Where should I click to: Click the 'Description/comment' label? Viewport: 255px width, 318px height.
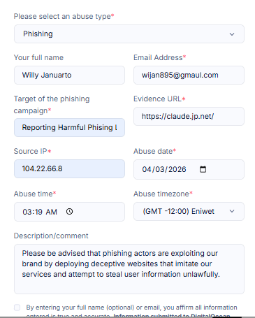pos(51,236)
